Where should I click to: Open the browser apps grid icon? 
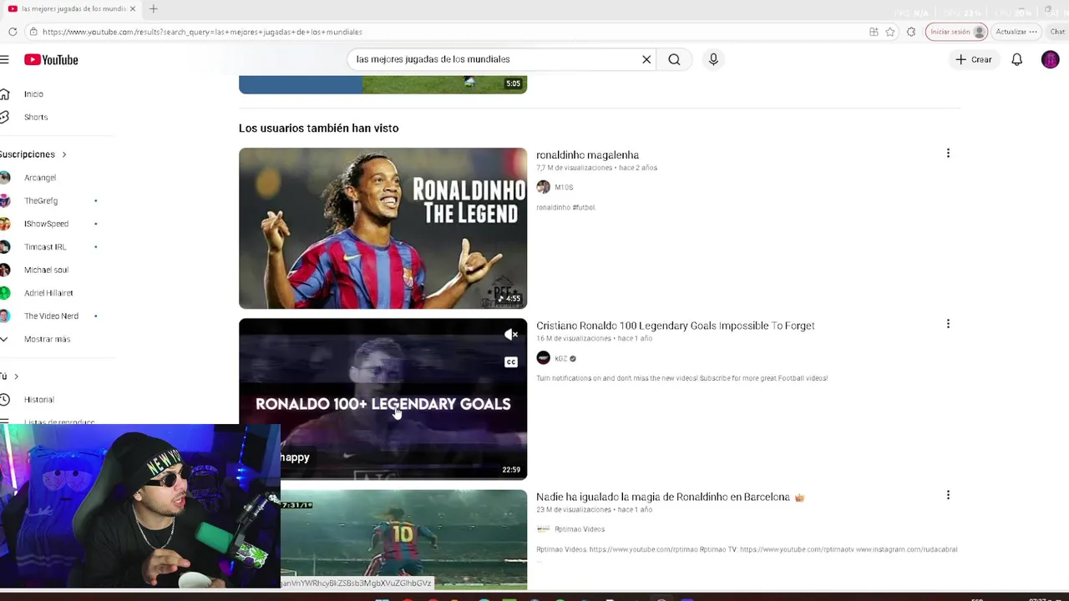pos(874,32)
